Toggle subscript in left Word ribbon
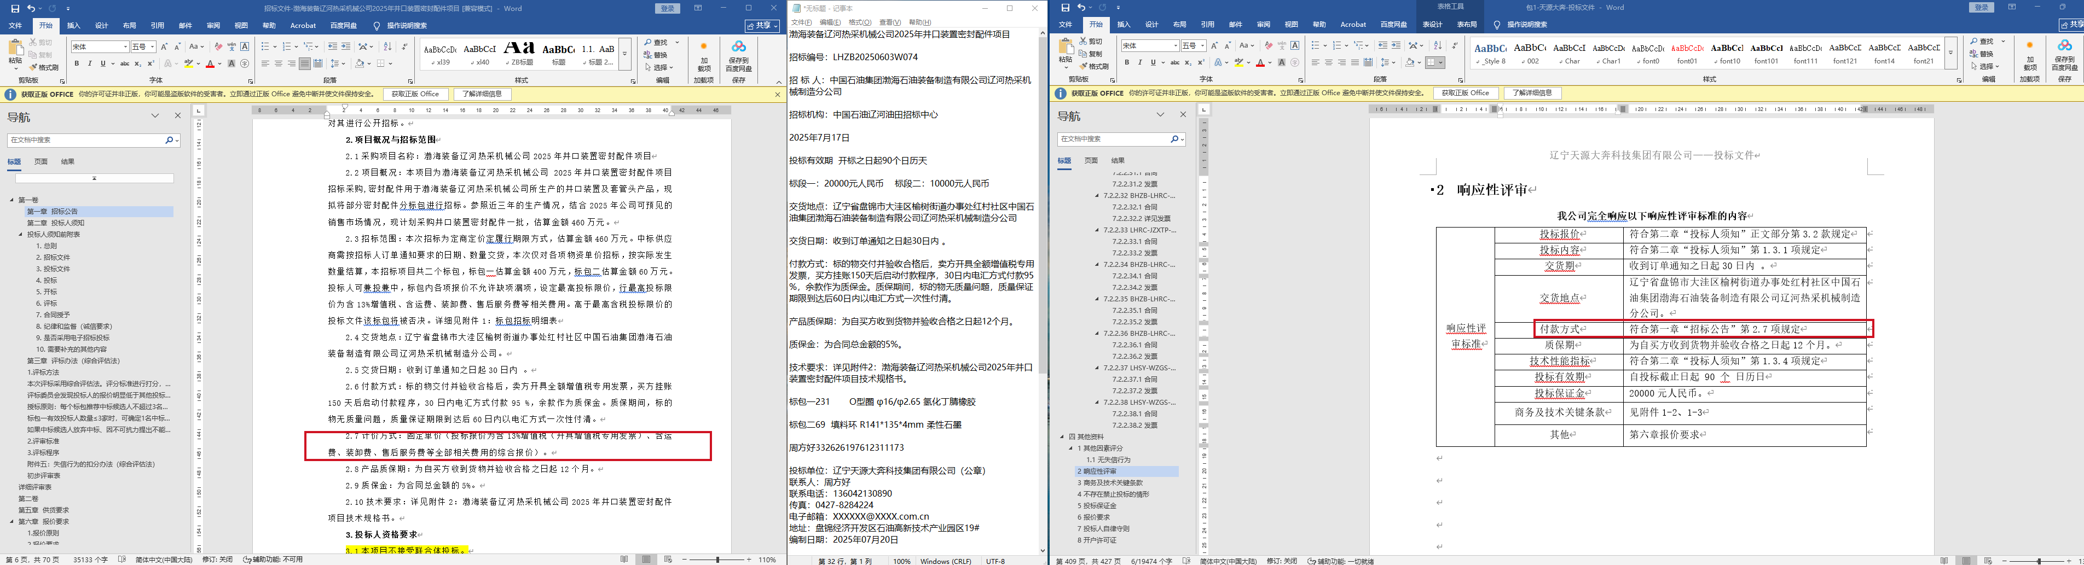 coord(137,63)
